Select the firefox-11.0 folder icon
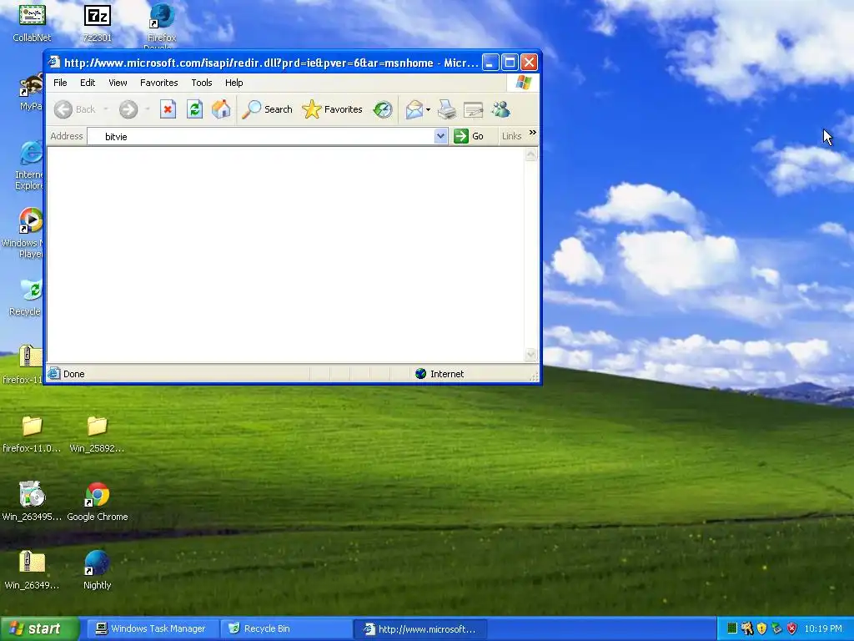854x641 pixels. pos(32,434)
